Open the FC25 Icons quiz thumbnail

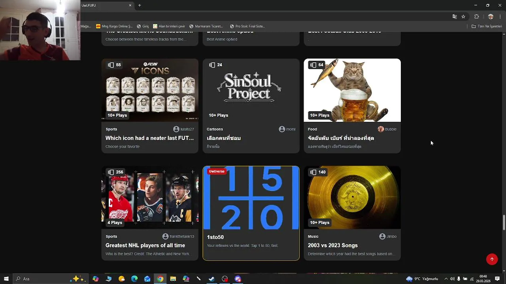pyautogui.click(x=150, y=90)
